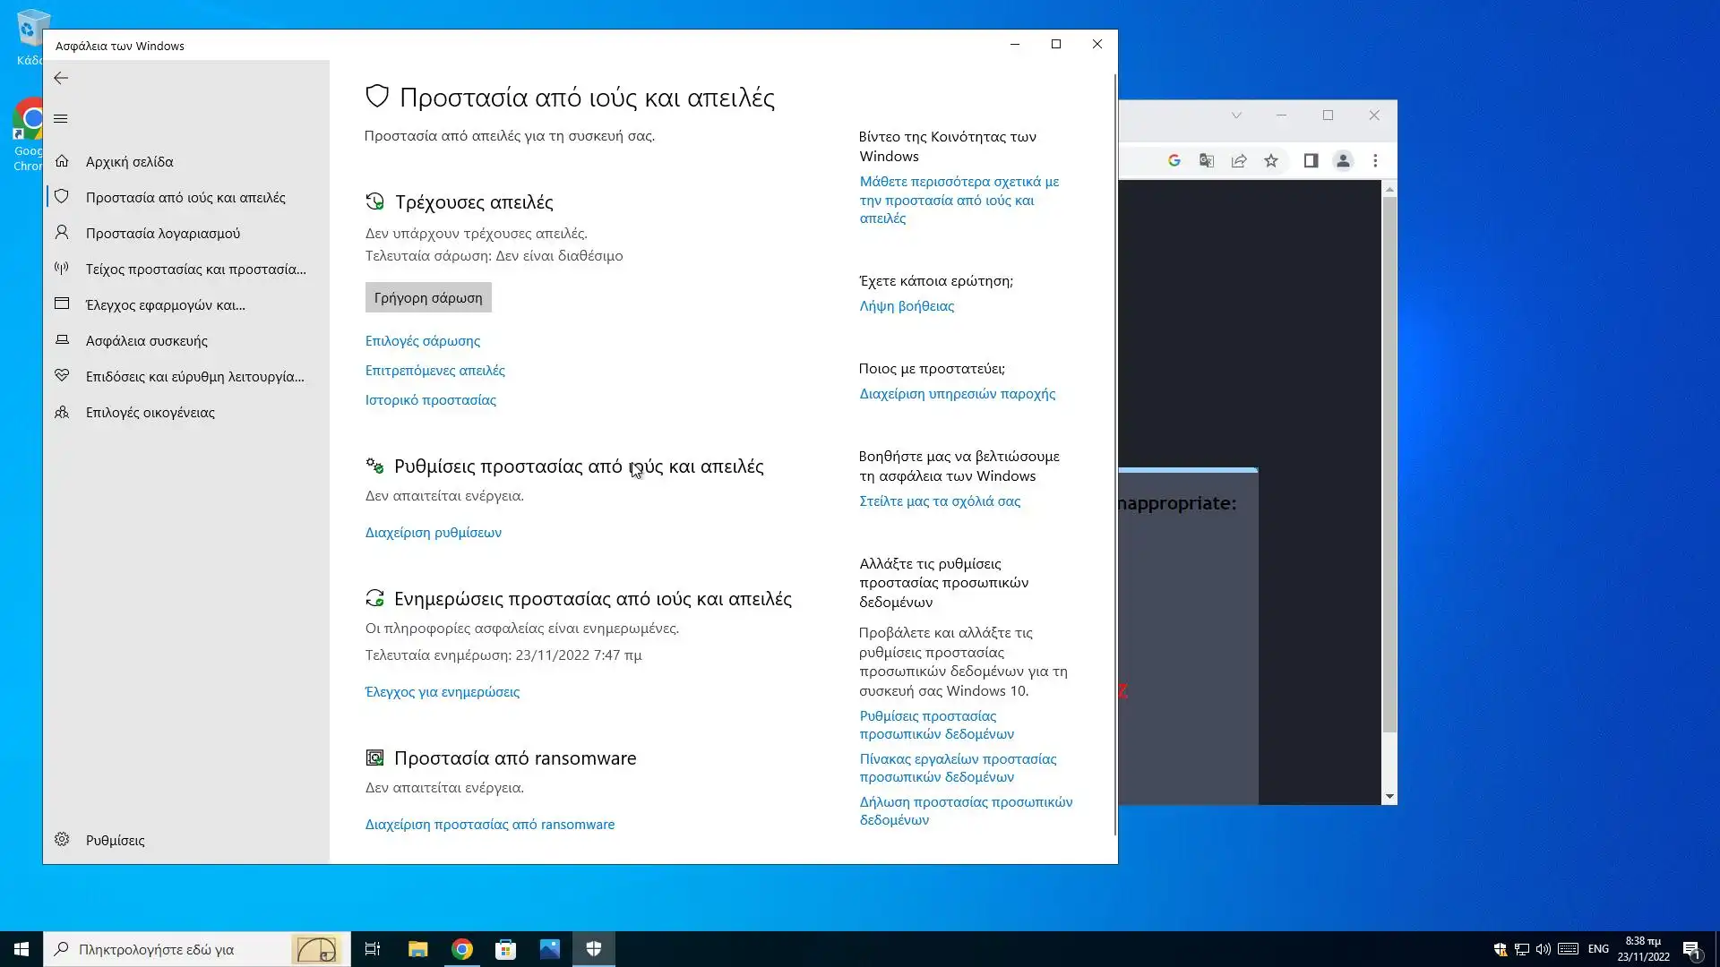Toggle the hamburger navigation menu
1720x967 pixels.
pos(61,118)
